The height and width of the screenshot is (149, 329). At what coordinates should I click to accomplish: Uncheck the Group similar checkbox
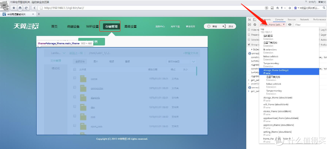[x=249, y=44]
